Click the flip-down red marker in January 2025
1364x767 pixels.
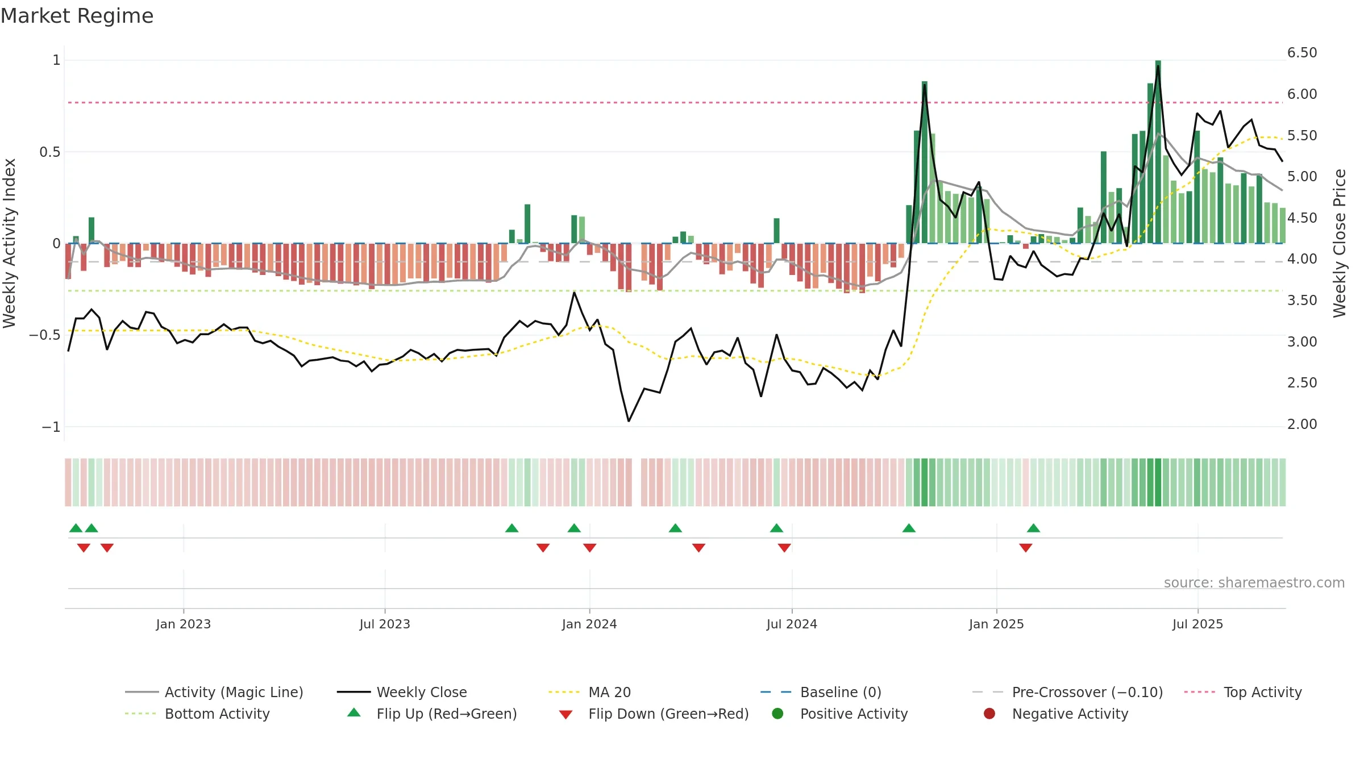[1025, 548]
